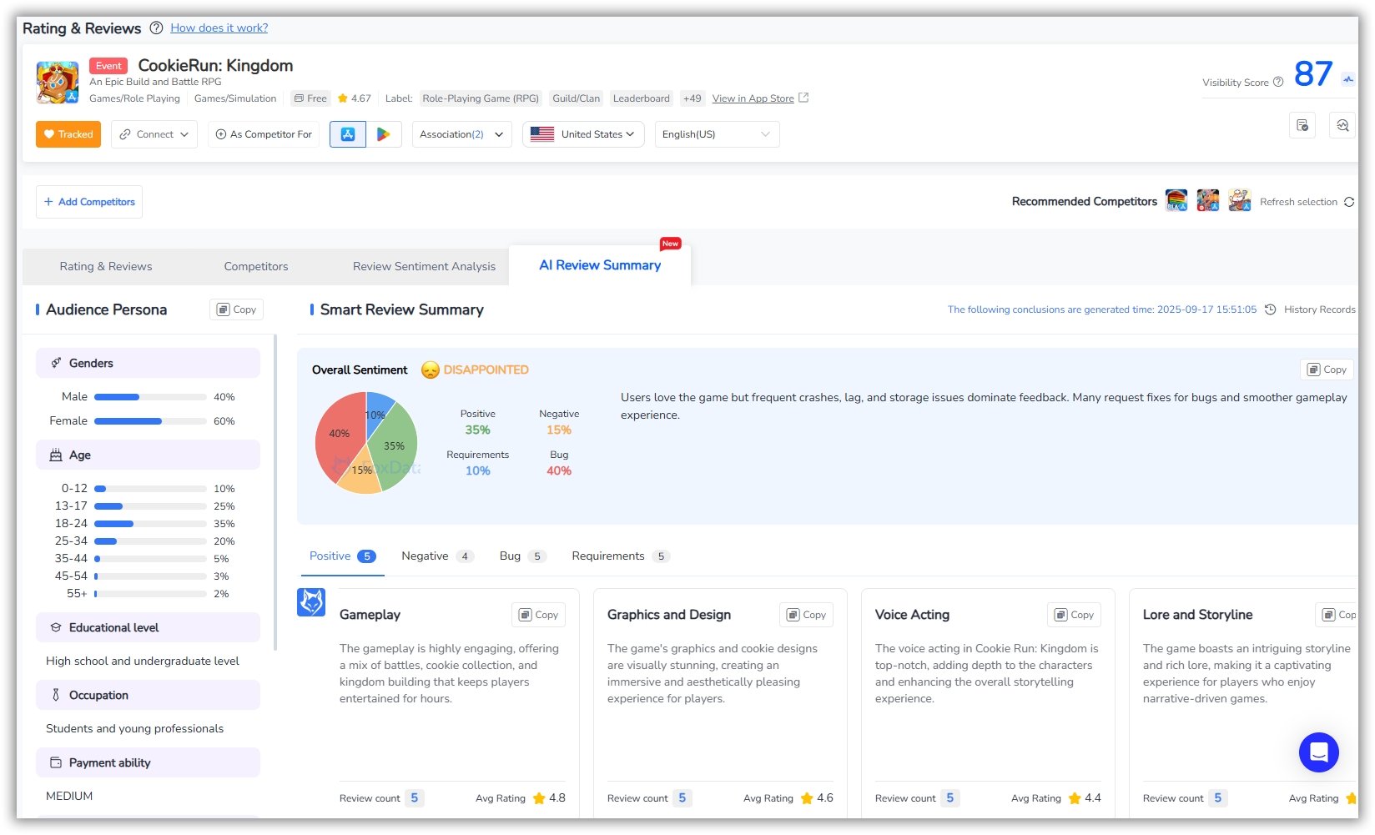Screen dimensions: 1375x835
Task: Expand the Association(2) dropdown
Action: click(462, 134)
